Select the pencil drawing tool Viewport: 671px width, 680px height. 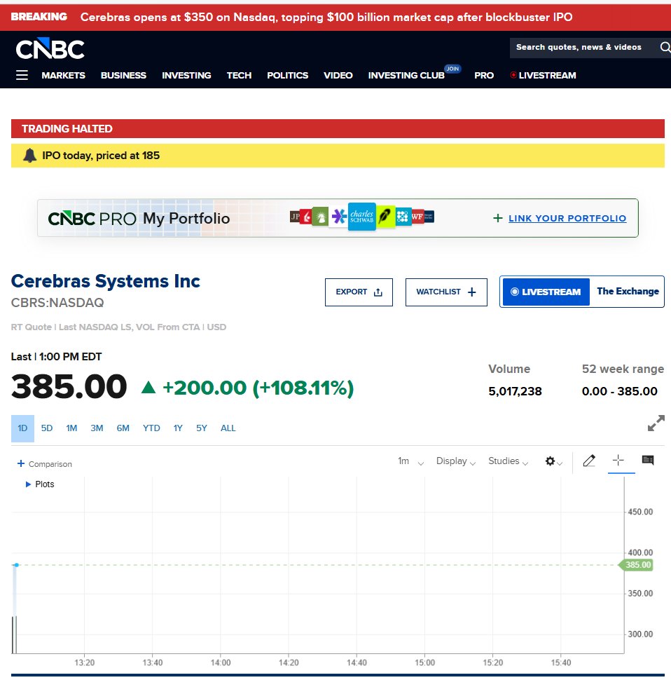pos(589,460)
